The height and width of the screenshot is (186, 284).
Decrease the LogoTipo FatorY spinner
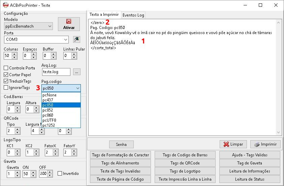(x=74, y=154)
